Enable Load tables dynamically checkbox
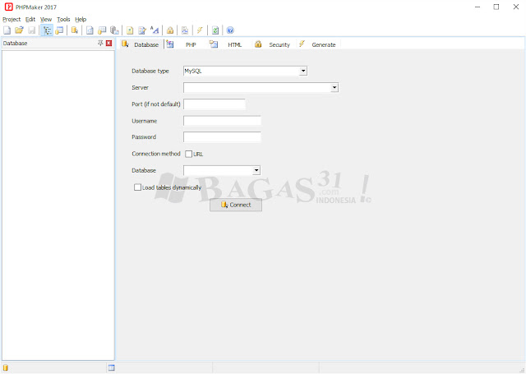This screenshot has width=526, height=374. 137,187
